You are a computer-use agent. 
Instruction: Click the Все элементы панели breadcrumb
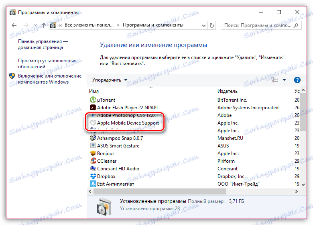click(x=89, y=25)
